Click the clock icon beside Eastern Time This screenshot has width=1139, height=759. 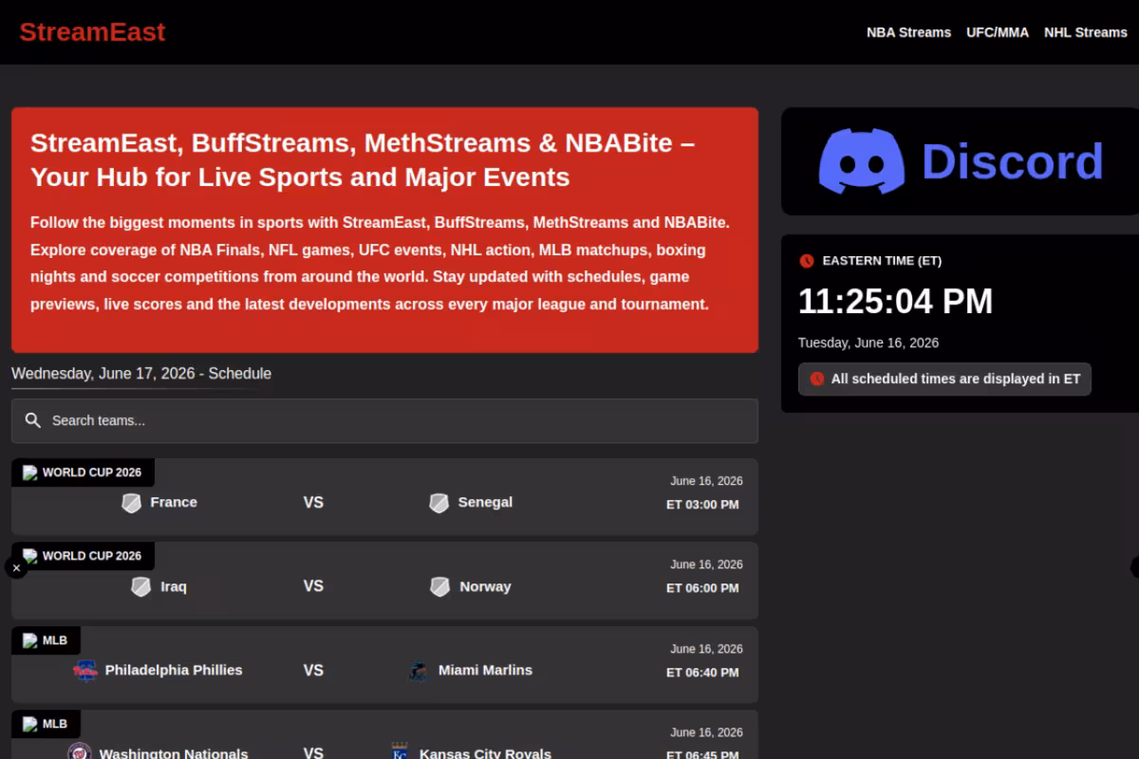(x=807, y=261)
